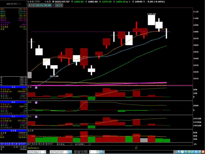Switch to the 15-minute timeframe
The width and height of the screenshot is (205, 154).
point(42,5)
